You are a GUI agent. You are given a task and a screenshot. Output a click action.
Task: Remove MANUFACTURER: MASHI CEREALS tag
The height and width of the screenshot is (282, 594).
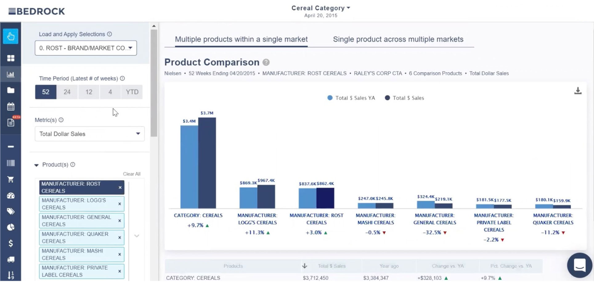click(120, 255)
